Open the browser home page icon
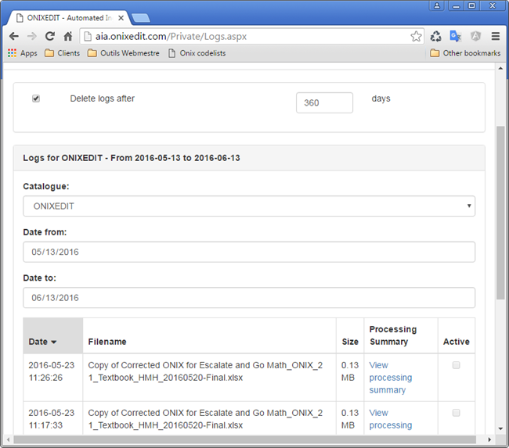509x448 pixels. tap(68, 36)
